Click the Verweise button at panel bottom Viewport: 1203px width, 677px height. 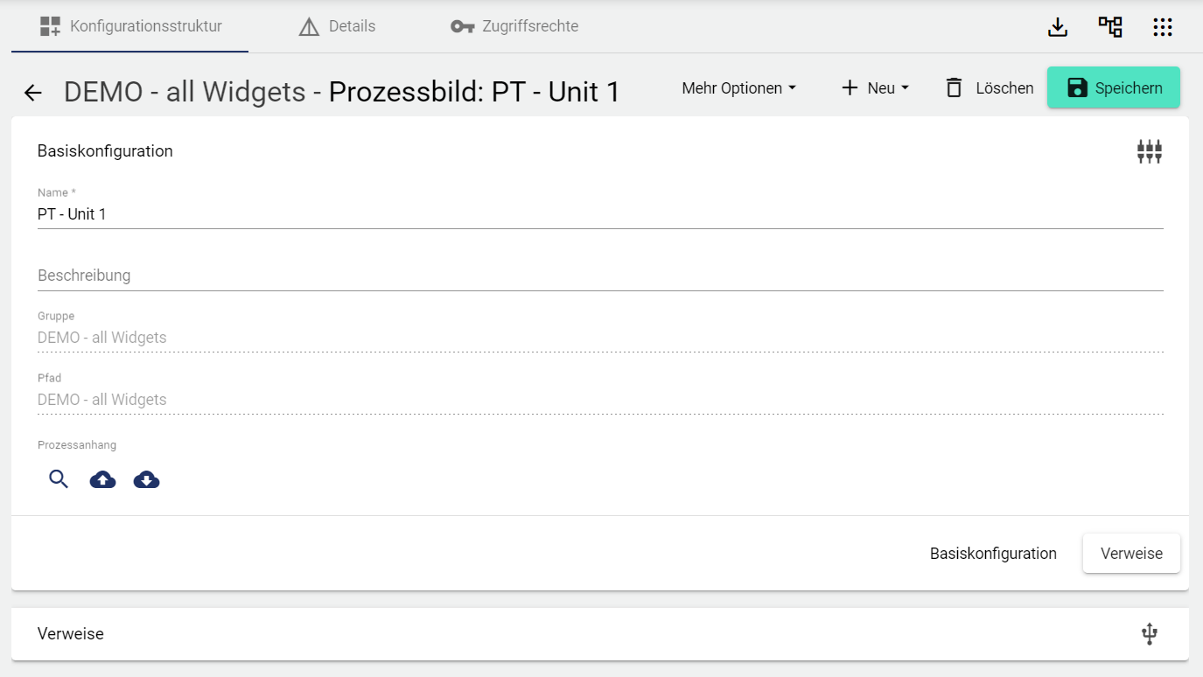[x=1131, y=554]
